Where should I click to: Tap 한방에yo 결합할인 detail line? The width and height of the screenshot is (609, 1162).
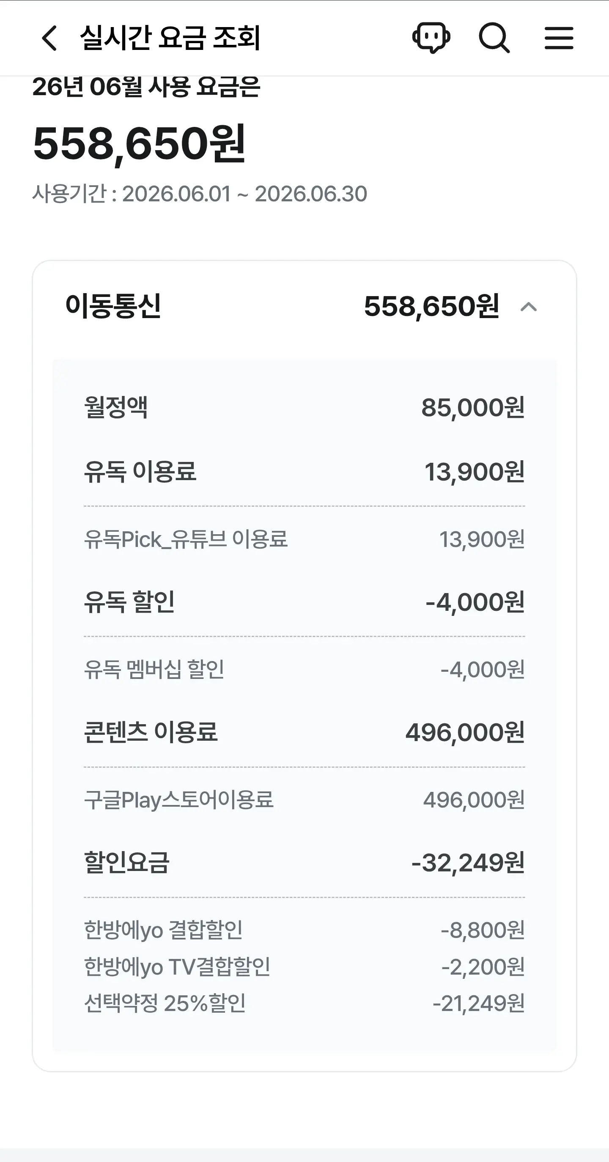tap(304, 930)
